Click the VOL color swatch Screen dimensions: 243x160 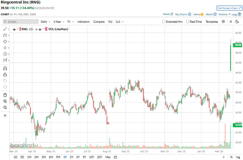coord(46,29)
